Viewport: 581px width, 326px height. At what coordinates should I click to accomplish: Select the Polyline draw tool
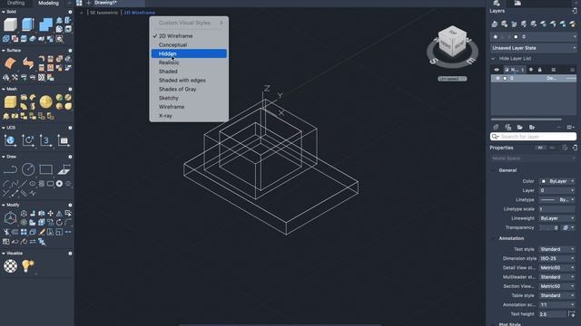[x=10, y=169]
